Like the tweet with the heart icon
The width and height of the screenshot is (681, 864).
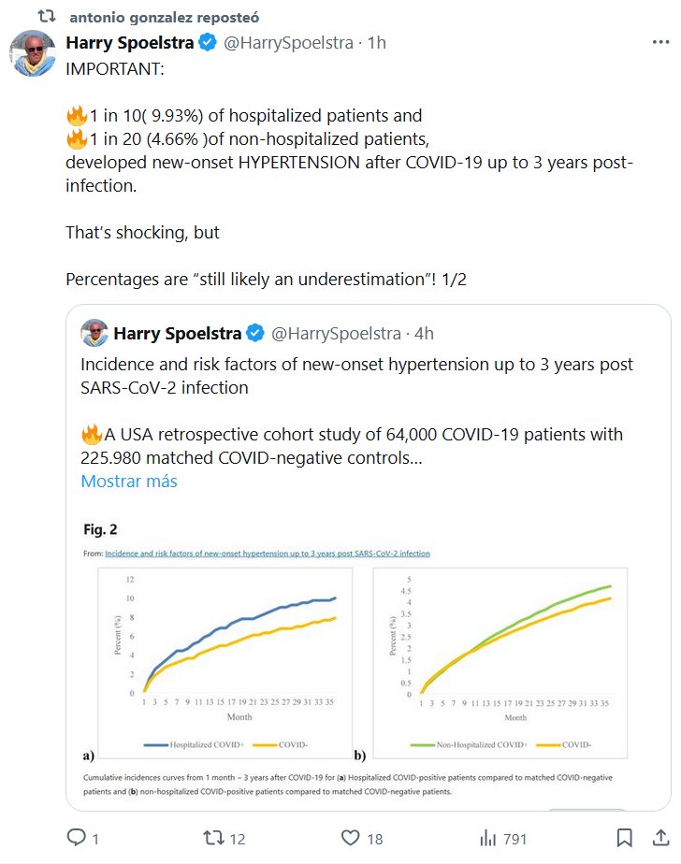(351, 838)
